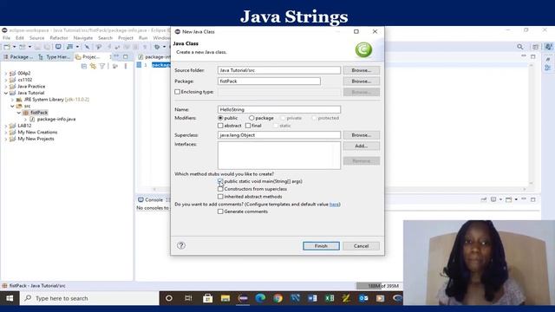Expand the 004p2 project node
Screen dimensions: 555x312
6,73
